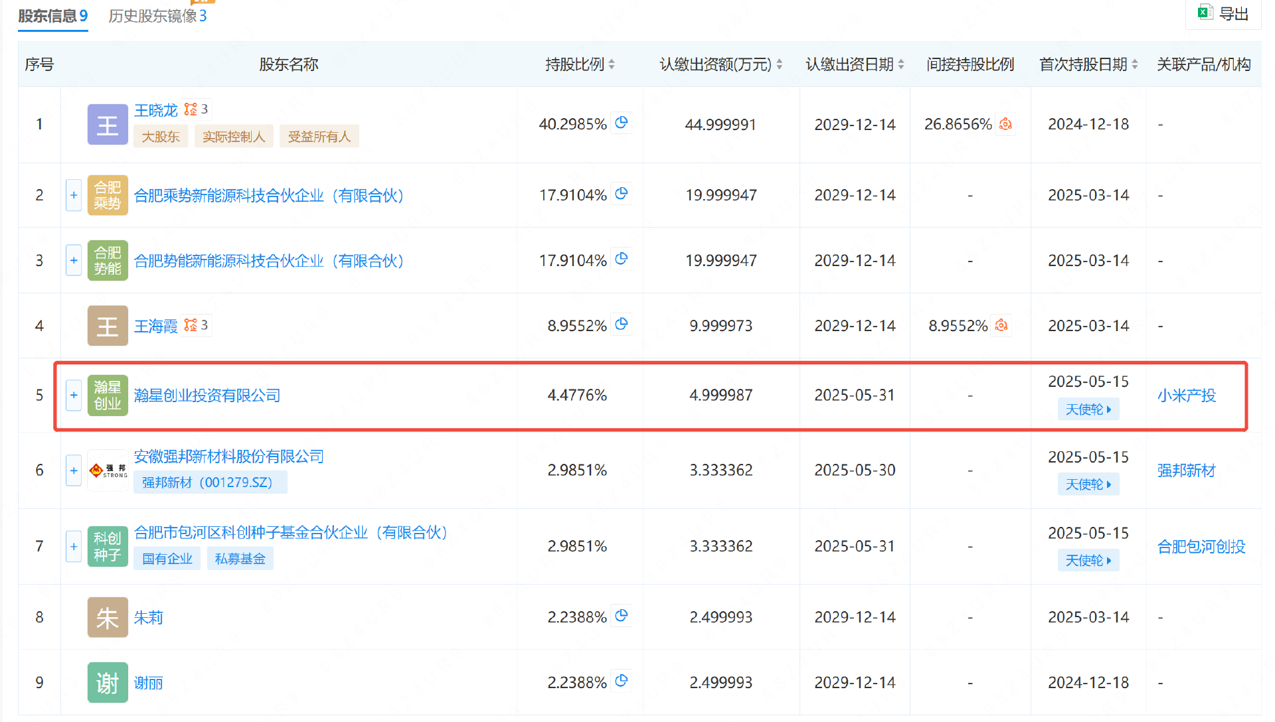Viewport: 1275px width, 722px height.
Task: Open pie chart icon in 谢丽 row
Action: coord(622,681)
